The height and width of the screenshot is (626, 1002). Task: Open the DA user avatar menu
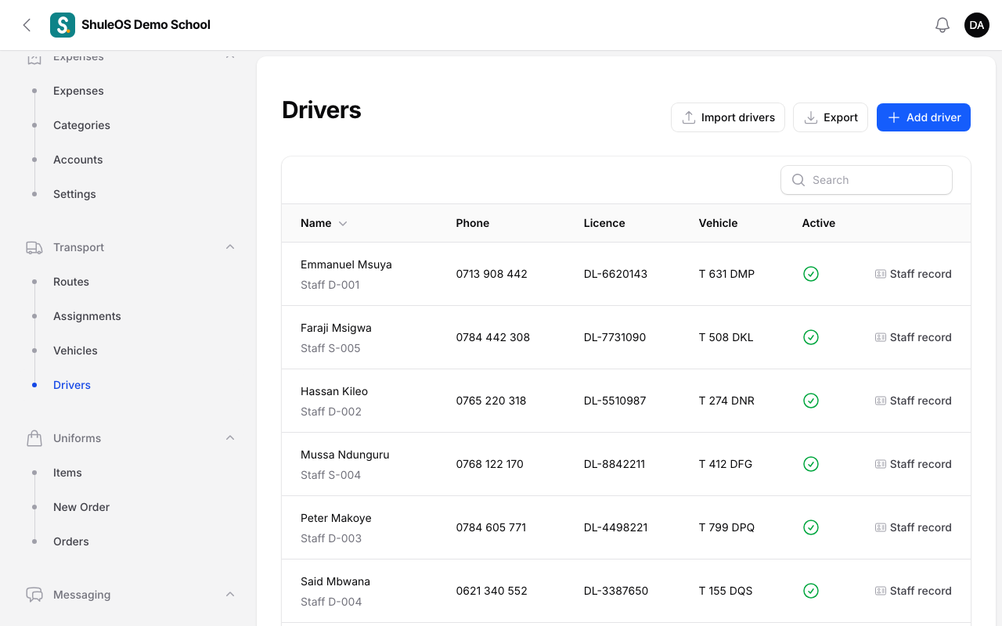977,25
